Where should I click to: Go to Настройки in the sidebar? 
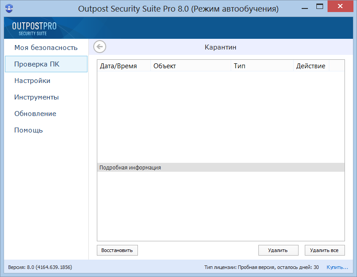pos(32,81)
